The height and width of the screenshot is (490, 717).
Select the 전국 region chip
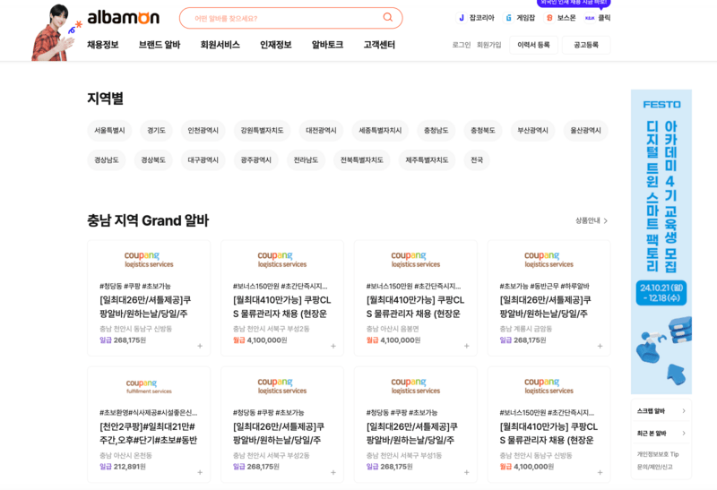[477, 160]
